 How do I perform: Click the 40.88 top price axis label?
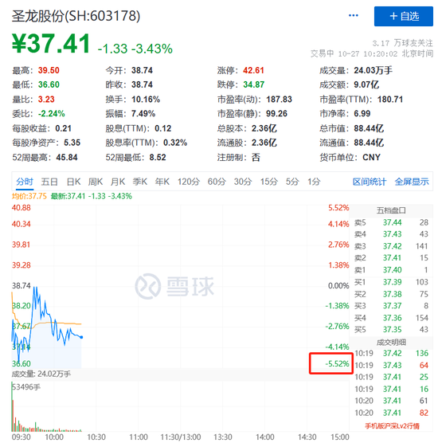(x=22, y=208)
